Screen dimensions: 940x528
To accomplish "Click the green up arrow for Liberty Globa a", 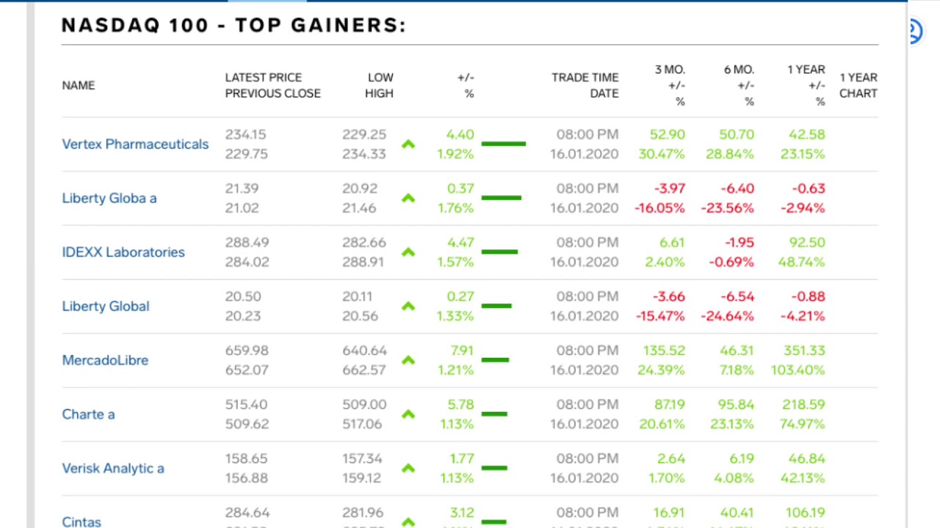I will pos(408,198).
